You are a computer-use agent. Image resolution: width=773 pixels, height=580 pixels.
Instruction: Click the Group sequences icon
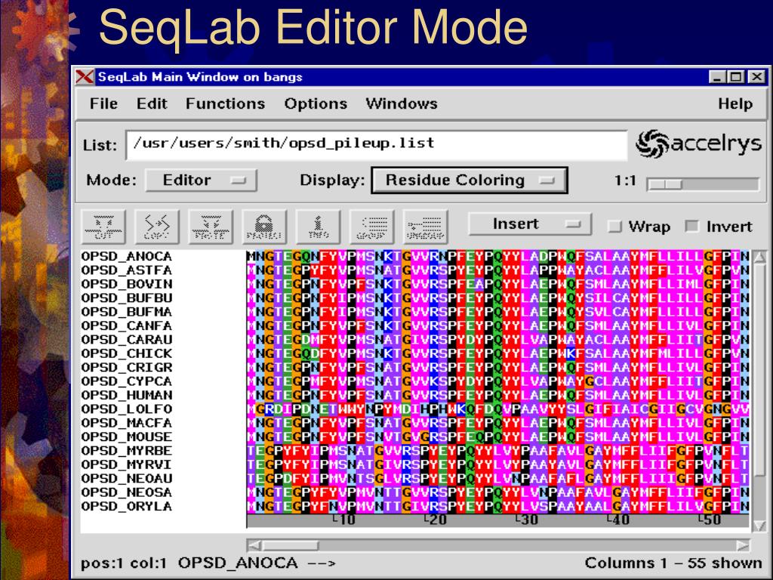point(371,227)
